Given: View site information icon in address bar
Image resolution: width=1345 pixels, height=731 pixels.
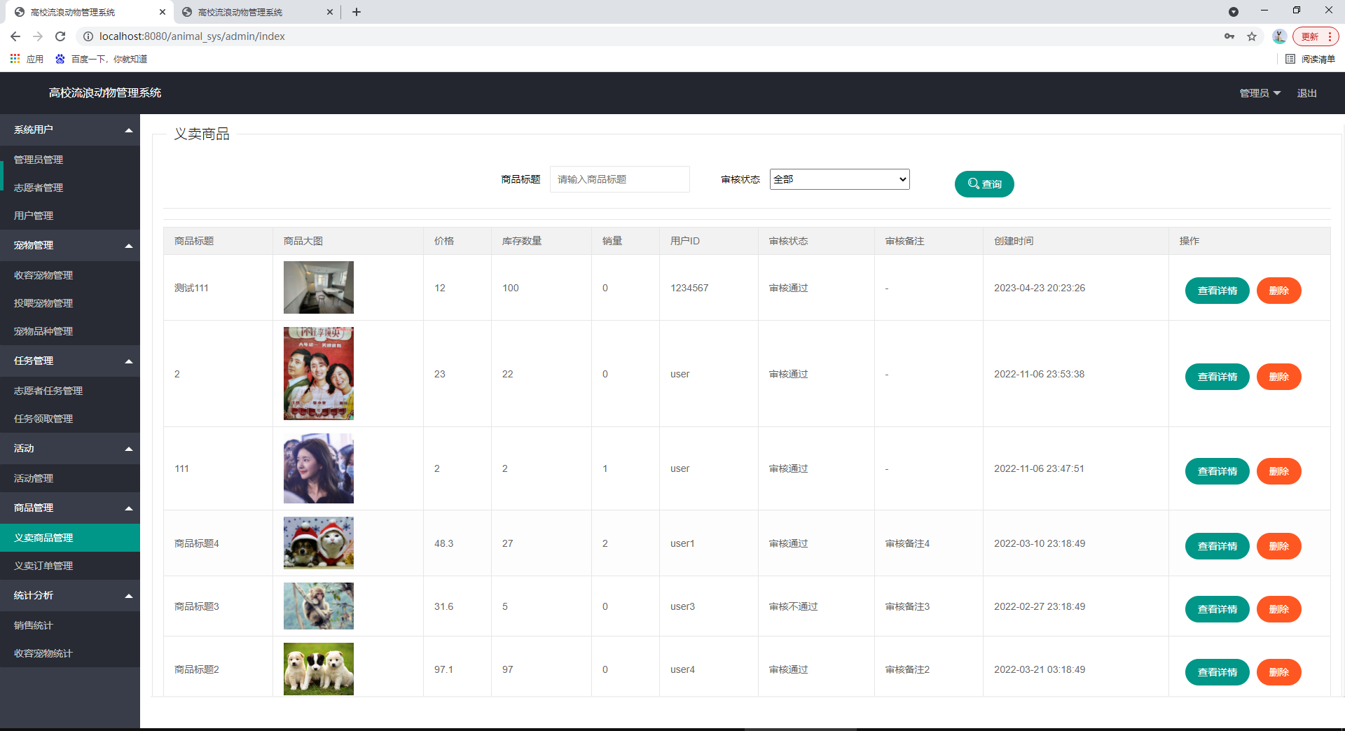Looking at the screenshot, I should pos(88,36).
